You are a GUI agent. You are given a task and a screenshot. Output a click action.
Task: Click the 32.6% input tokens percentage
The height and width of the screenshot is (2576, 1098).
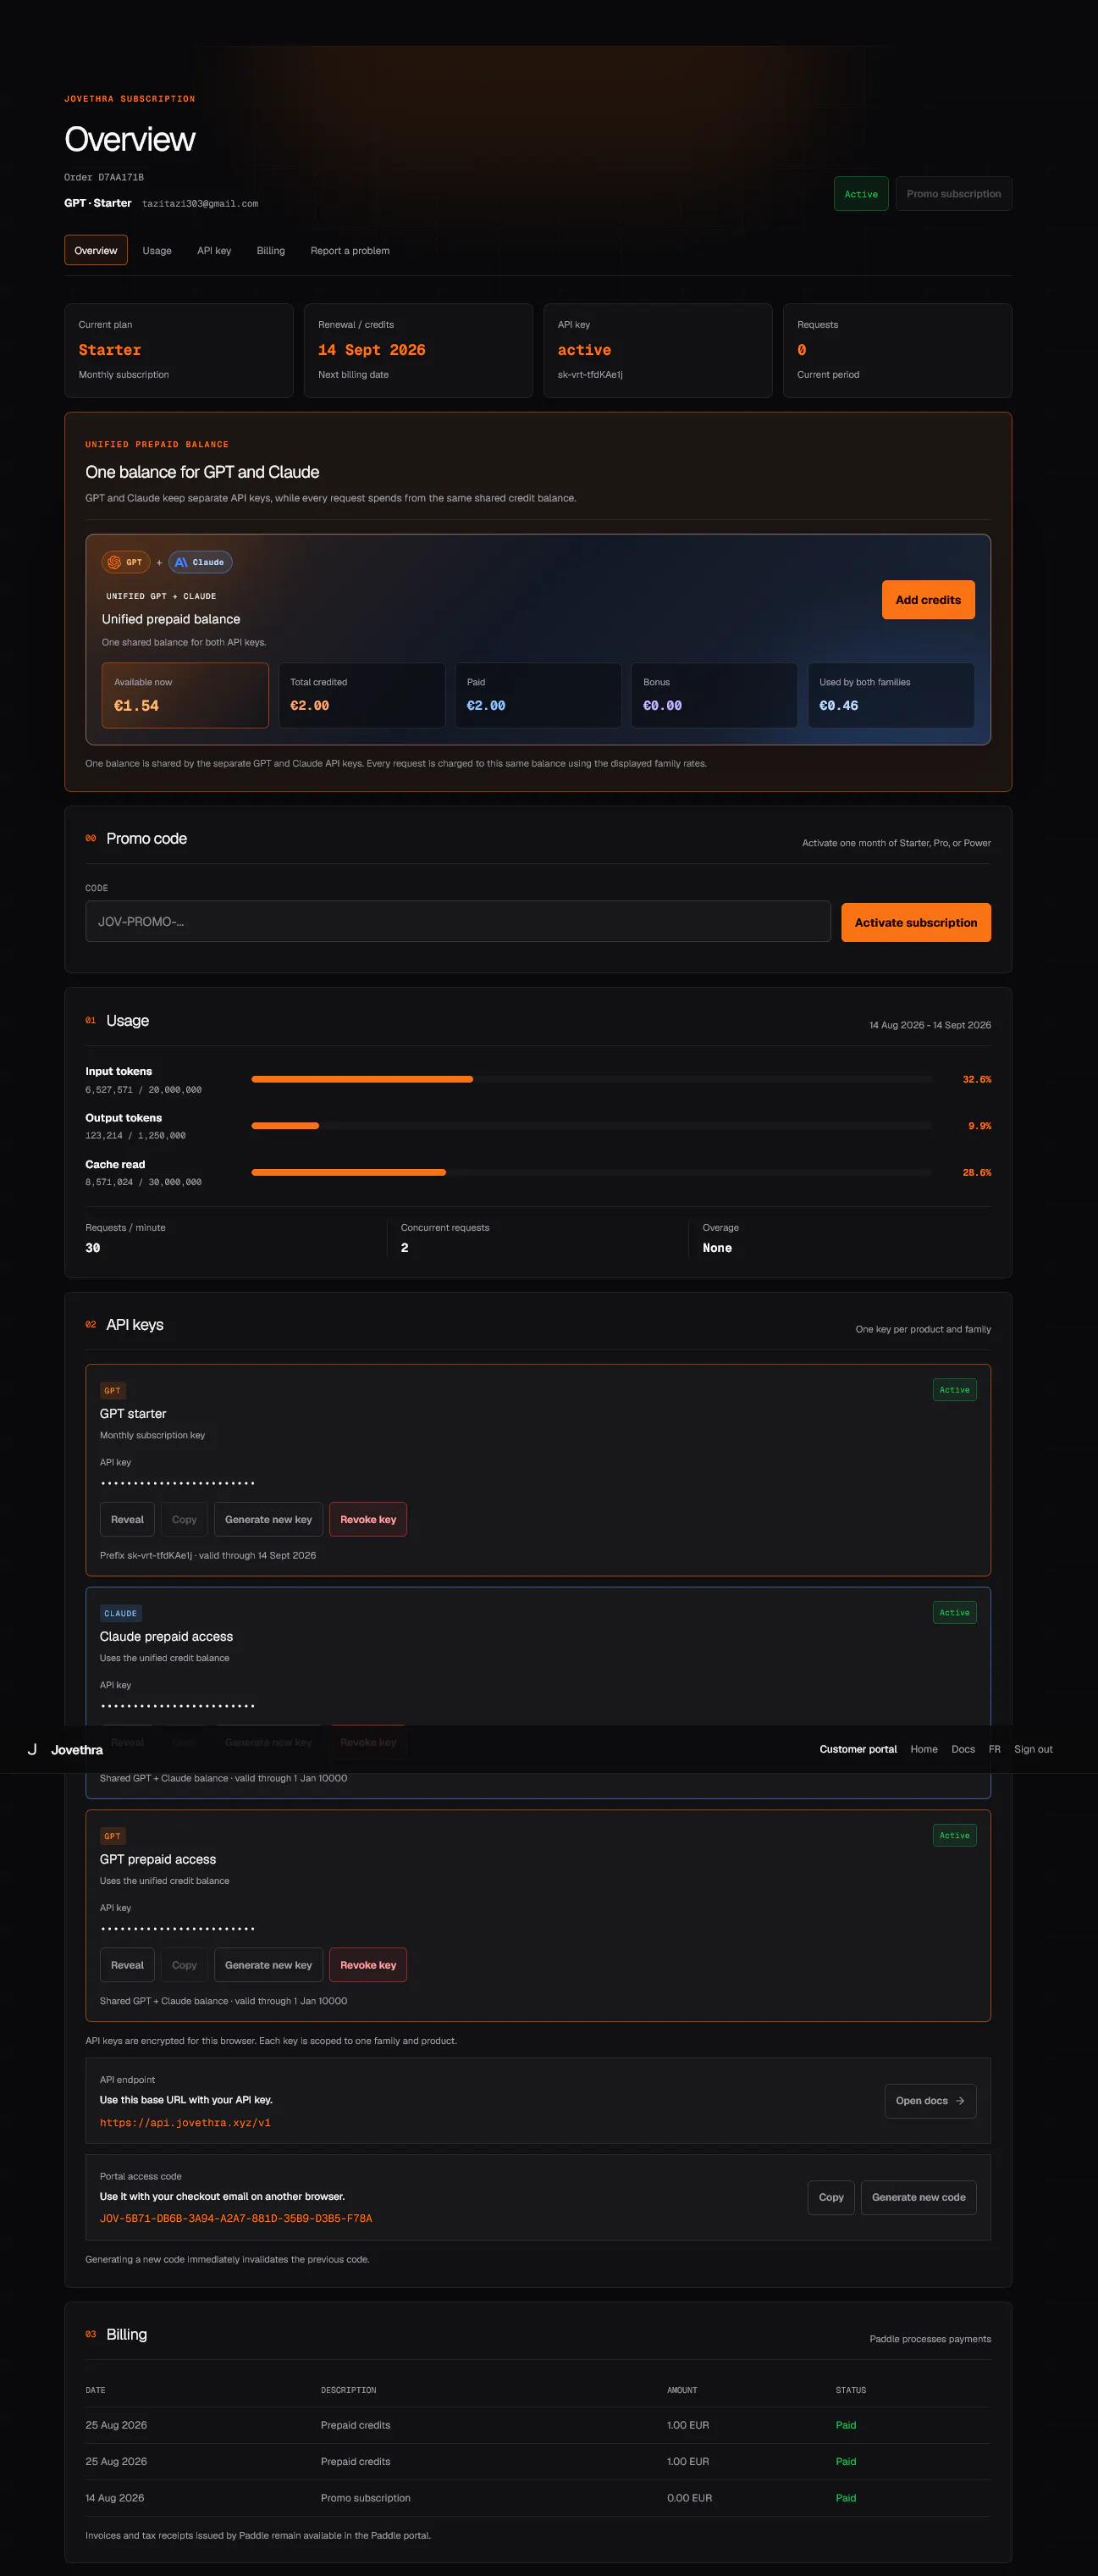[x=976, y=1080]
